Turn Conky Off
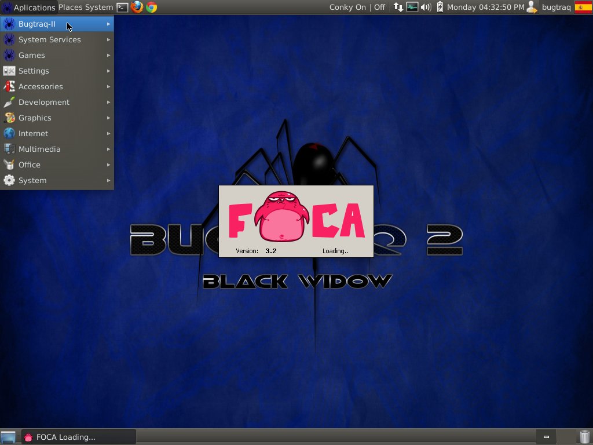The width and height of the screenshot is (593, 445). (x=379, y=7)
